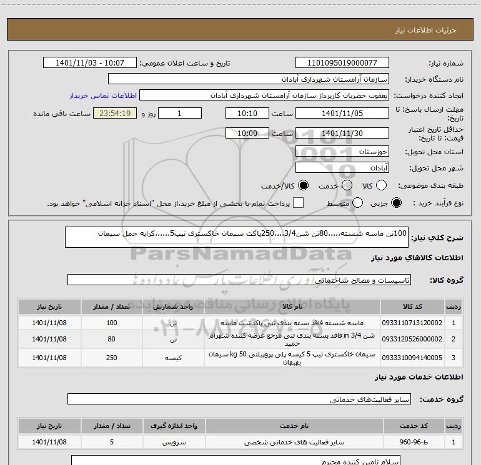Click the deadline time field 10:10
Image resolution: width=481 pixels, height=465 pixels.
247,114
